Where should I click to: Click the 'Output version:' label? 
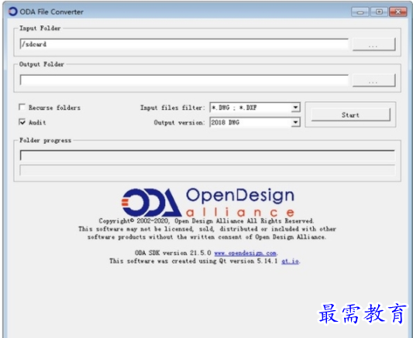coord(179,122)
